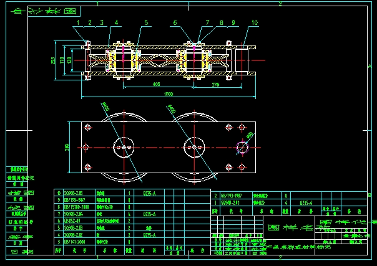
Task: Click the vertical 170 dimension text
Action: coord(62,60)
